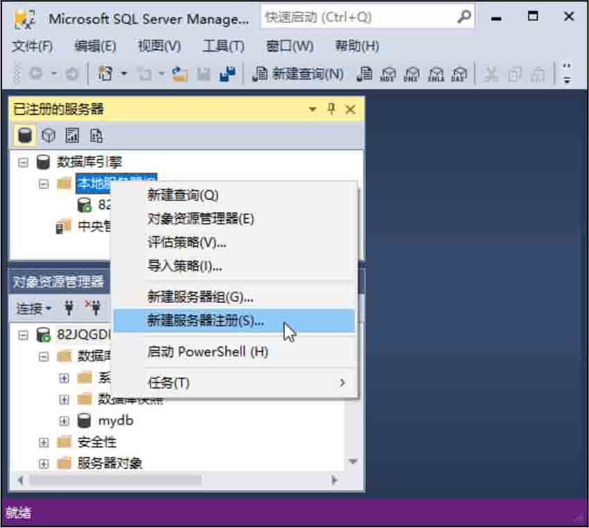This screenshot has width=589, height=528.
Task: Open the 视图(V) menu
Action: pyautogui.click(x=160, y=47)
